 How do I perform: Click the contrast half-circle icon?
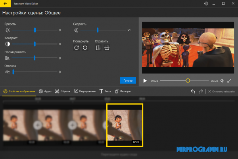coord(8,44)
